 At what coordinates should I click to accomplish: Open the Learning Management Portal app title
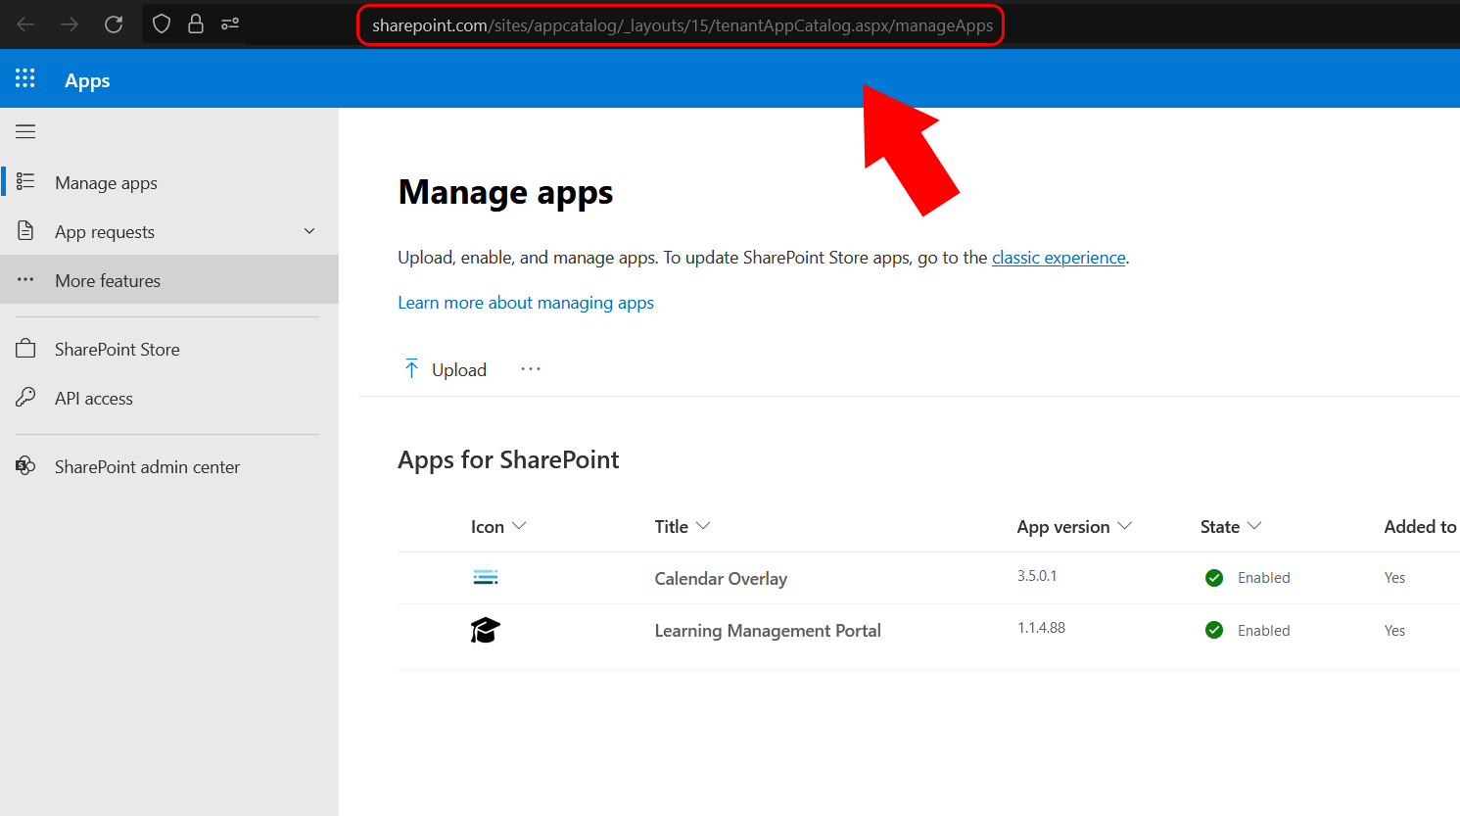(768, 631)
